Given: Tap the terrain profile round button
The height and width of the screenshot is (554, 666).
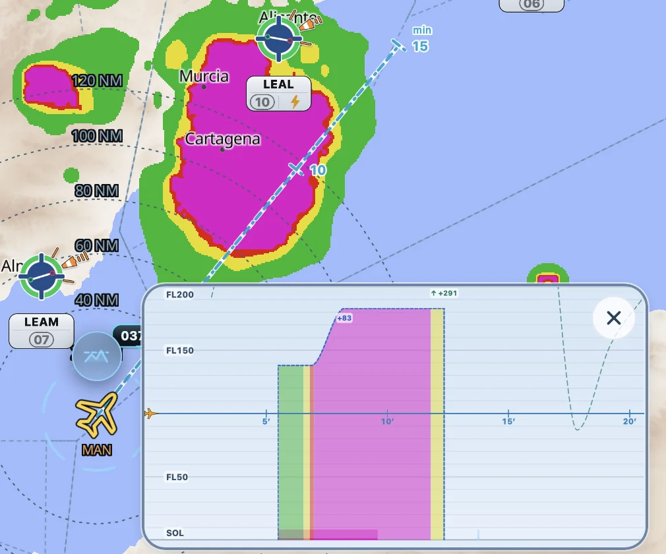Looking at the screenshot, I should click(96, 356).
